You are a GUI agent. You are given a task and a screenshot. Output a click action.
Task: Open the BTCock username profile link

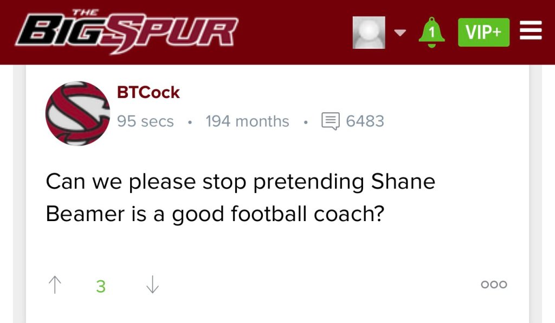coord(148,93)
